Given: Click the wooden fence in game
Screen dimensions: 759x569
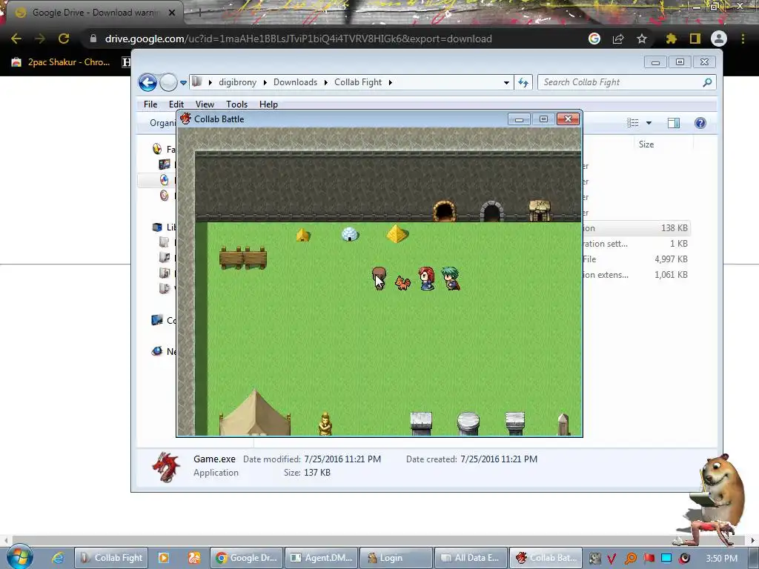Looking at the screenshot, I should pos(243,258).
